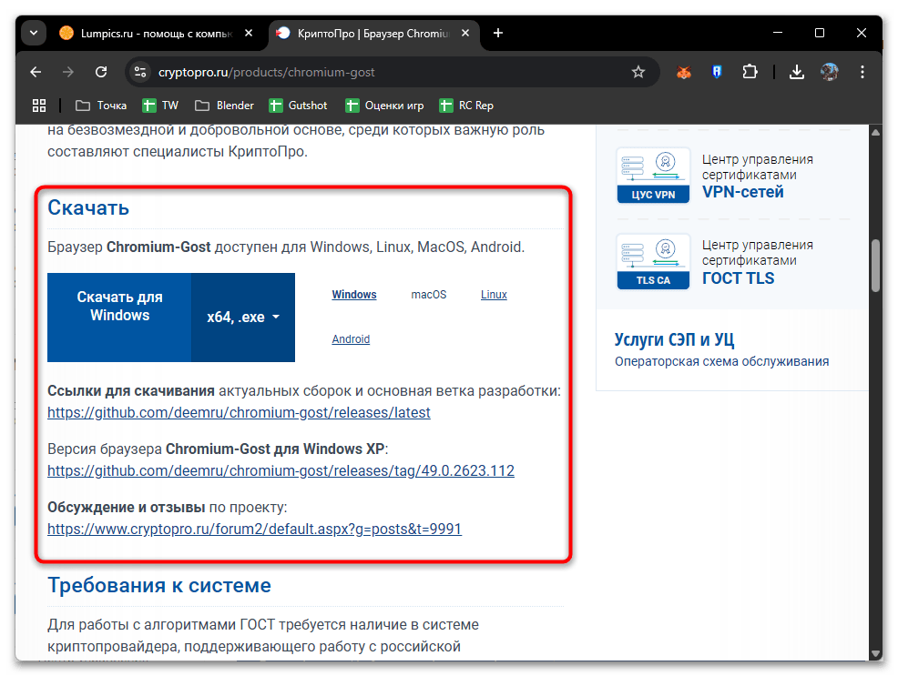The height and width of the screenshot is (676, 898).
Task: Maximize the browser window
Action: tap(820, 33)
